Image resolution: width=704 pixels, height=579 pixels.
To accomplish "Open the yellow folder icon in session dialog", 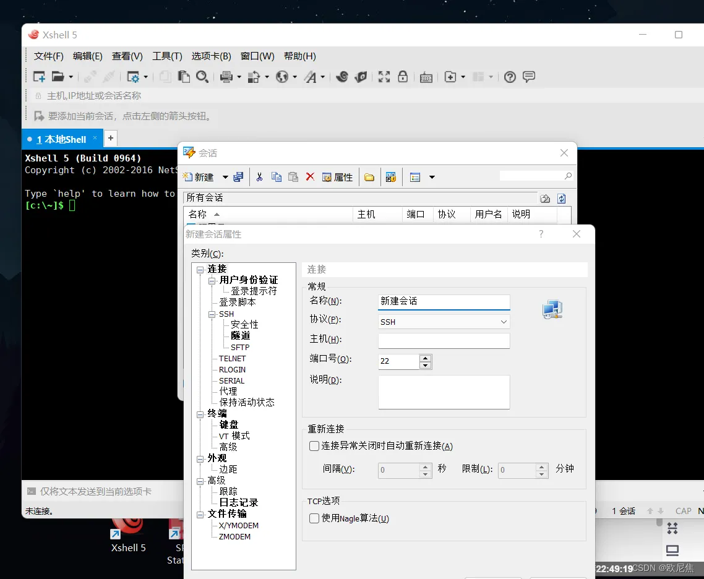I will [369, 177].
